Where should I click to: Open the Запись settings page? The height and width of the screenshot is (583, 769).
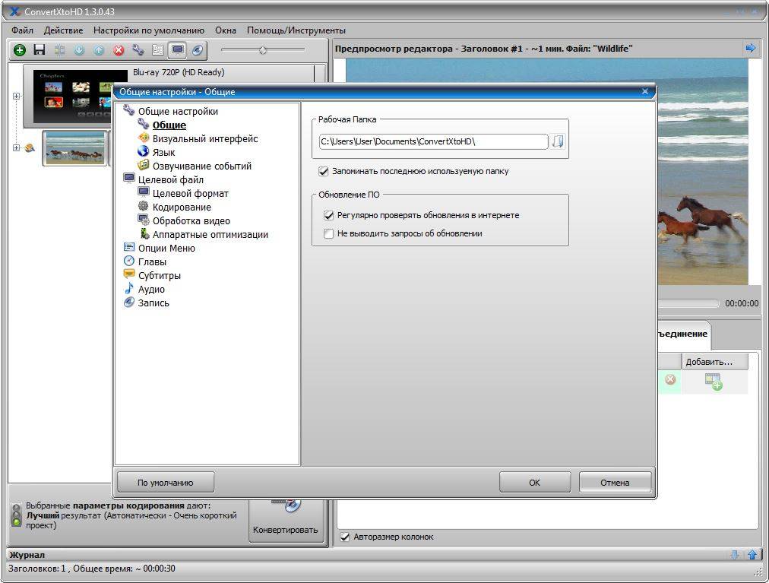[x=153, y=303]
